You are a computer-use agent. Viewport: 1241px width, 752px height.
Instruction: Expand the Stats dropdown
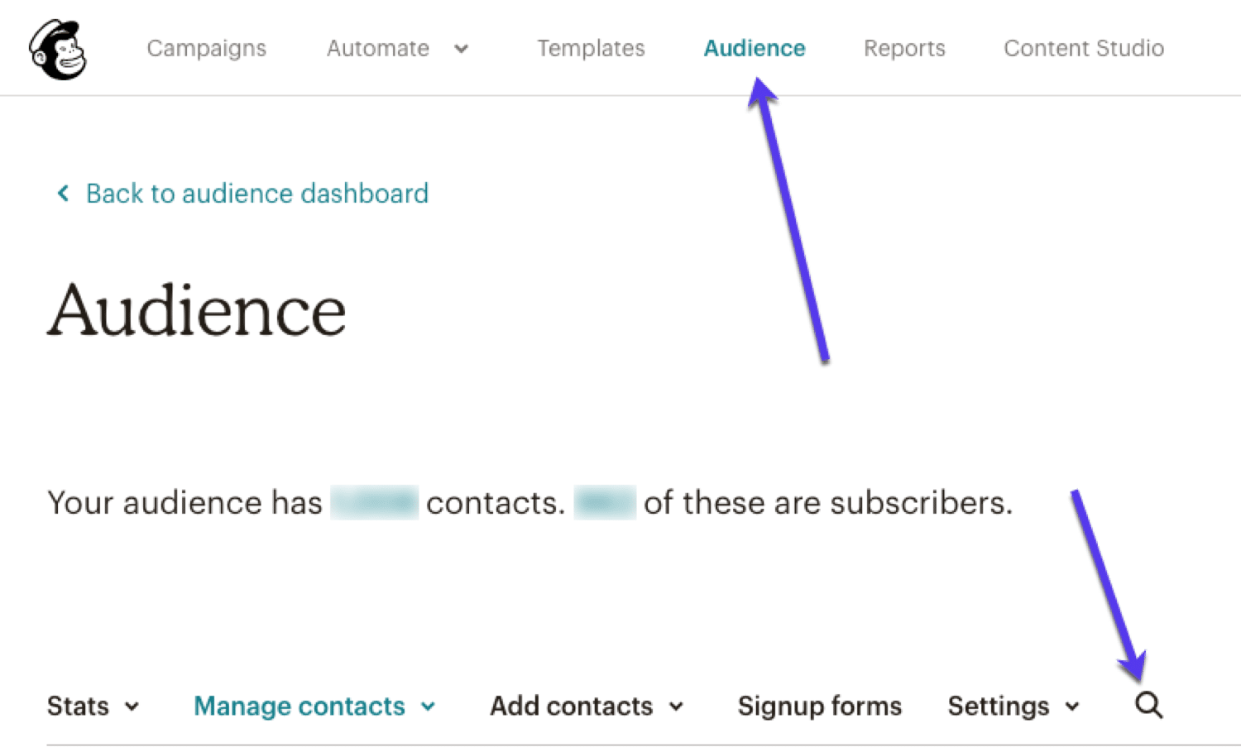[x=131, y=707]
